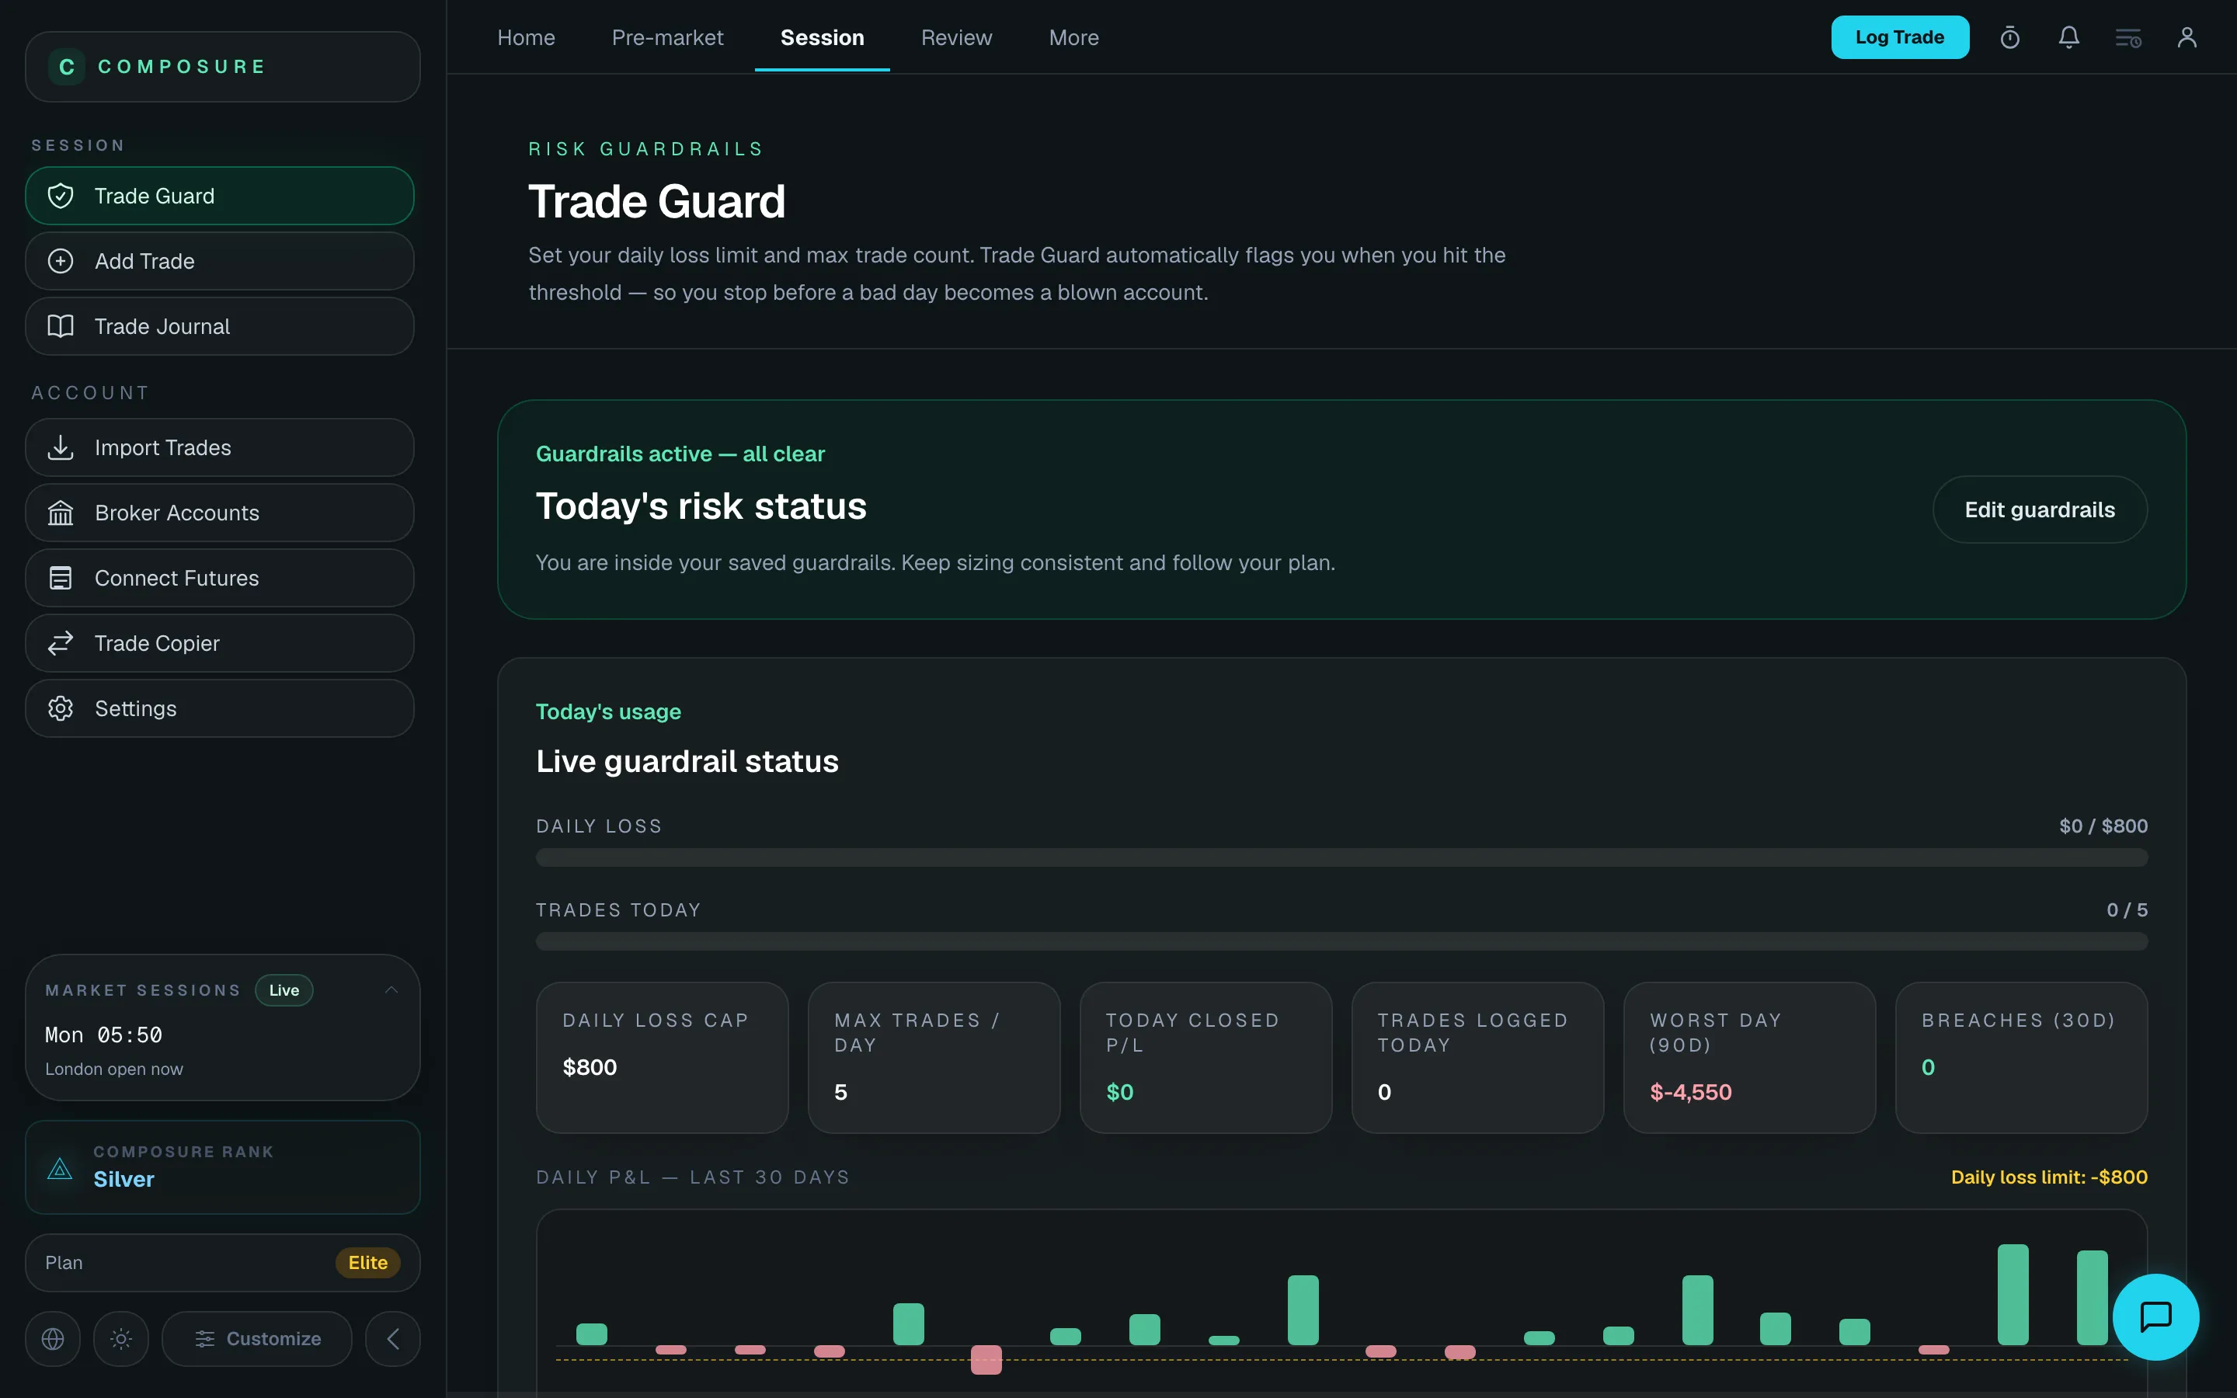Viewport: 2237px width, 1398px height.
Task: Switch to the Pre-market tab
Action: click(x=667, y=38)
